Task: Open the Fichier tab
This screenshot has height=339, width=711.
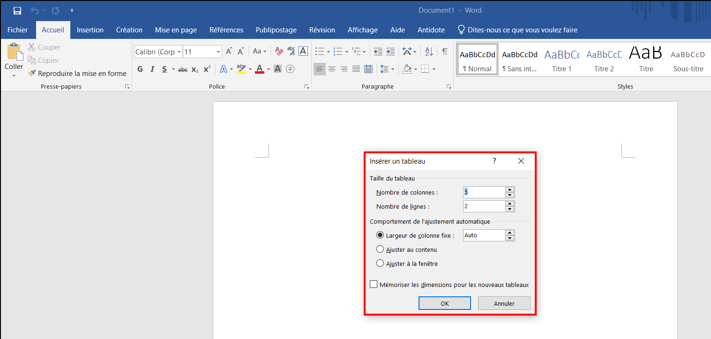Action: pyautogui.click(x=18, y=30)
